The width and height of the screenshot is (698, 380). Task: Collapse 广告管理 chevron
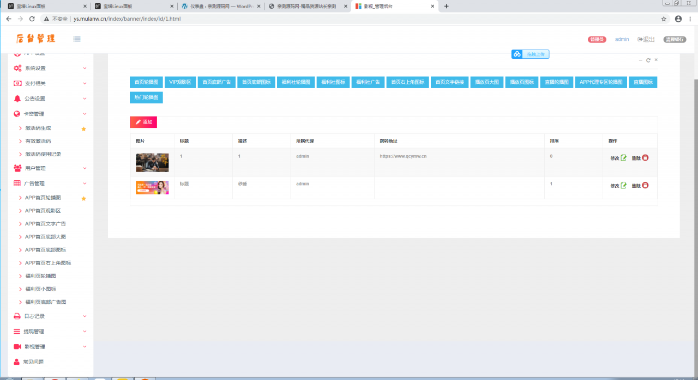tap(85, 183)
